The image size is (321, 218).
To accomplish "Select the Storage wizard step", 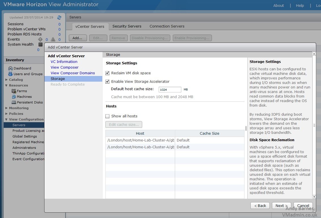I will click(73, 79).
